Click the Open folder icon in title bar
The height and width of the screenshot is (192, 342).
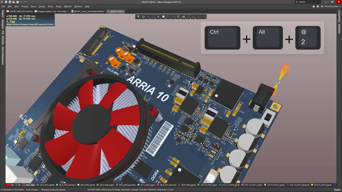(14, 2)
